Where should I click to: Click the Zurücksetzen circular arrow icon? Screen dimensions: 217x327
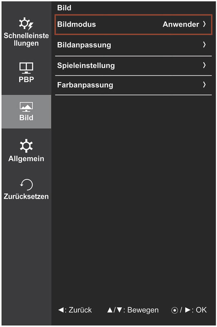27,185
